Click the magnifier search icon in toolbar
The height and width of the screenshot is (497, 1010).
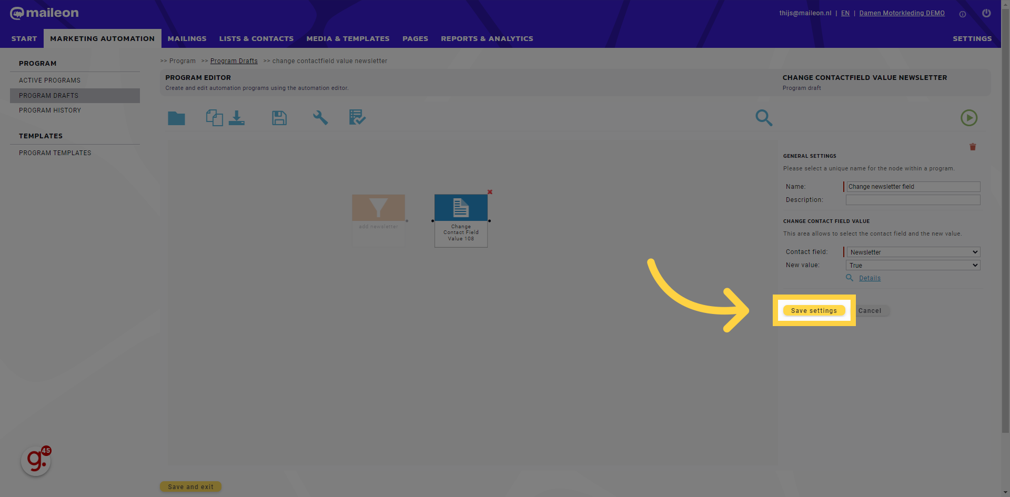764,118
